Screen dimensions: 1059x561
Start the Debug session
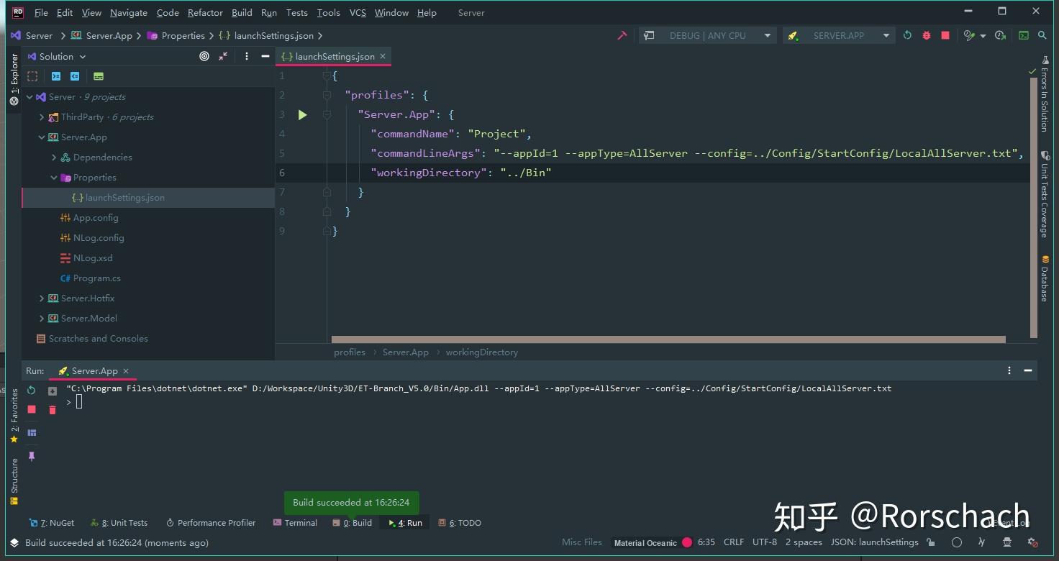click(927, 35)
